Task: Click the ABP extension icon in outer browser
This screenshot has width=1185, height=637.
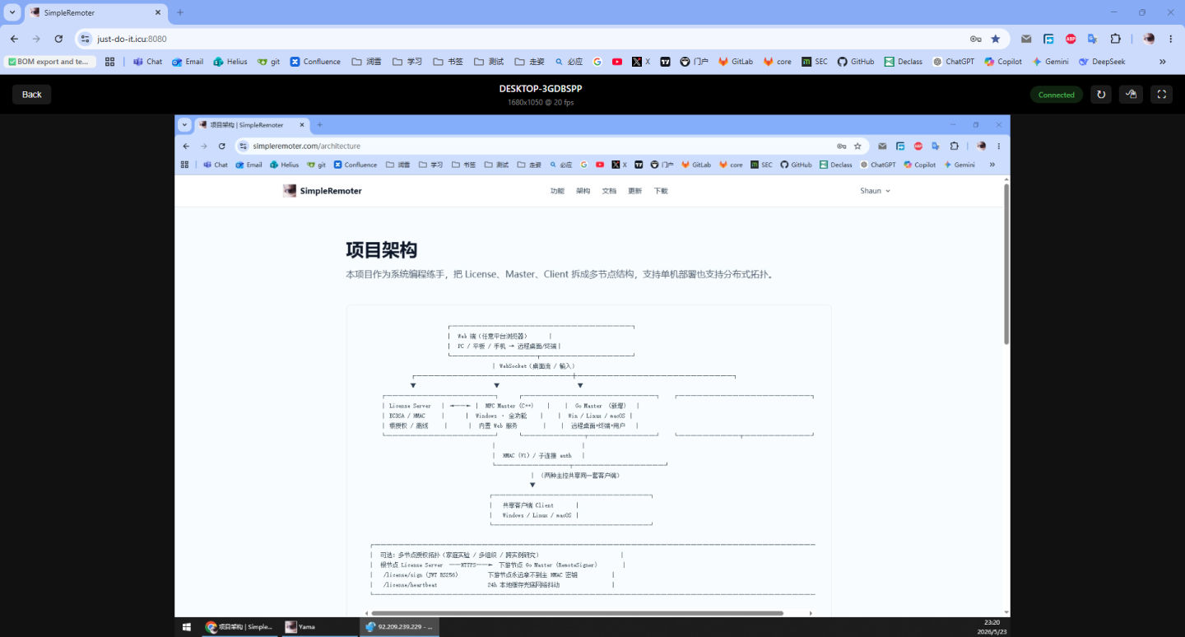Action: tap(1071, 39)
